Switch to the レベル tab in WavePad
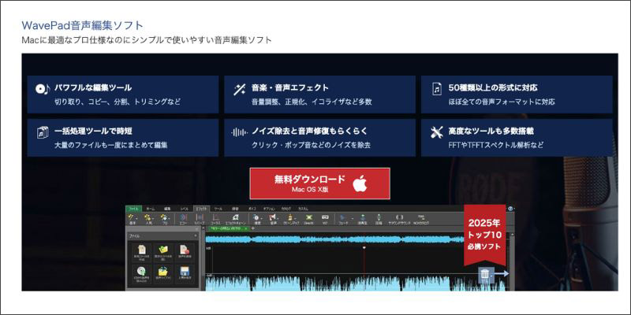 [184, 209]
